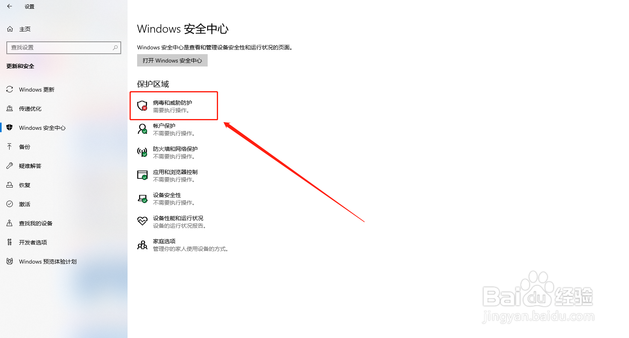Viewport: 629px width, 338px height.
Task: Click the Activation checkmark circle icon
Action: pos(10,204)
